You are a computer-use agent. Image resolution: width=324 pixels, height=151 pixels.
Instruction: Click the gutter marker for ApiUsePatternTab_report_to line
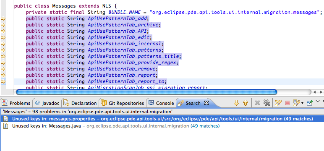[3, 81]
